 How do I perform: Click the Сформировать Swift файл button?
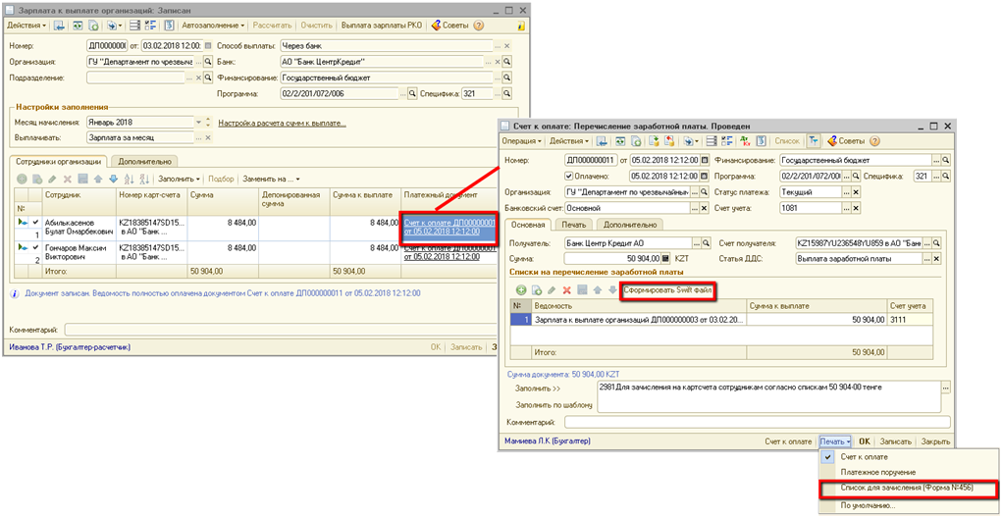pos(667,290)
